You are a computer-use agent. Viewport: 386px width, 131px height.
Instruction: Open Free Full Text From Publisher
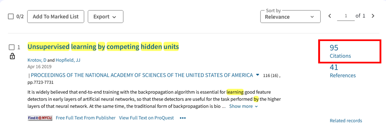pos(86,118)
